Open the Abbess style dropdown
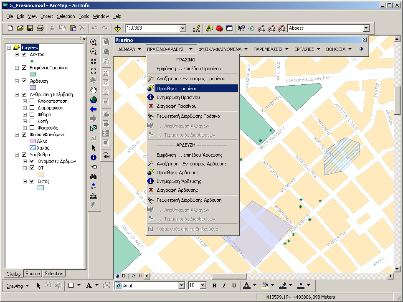This screenshot has height=302, width=403. point(366,28)
